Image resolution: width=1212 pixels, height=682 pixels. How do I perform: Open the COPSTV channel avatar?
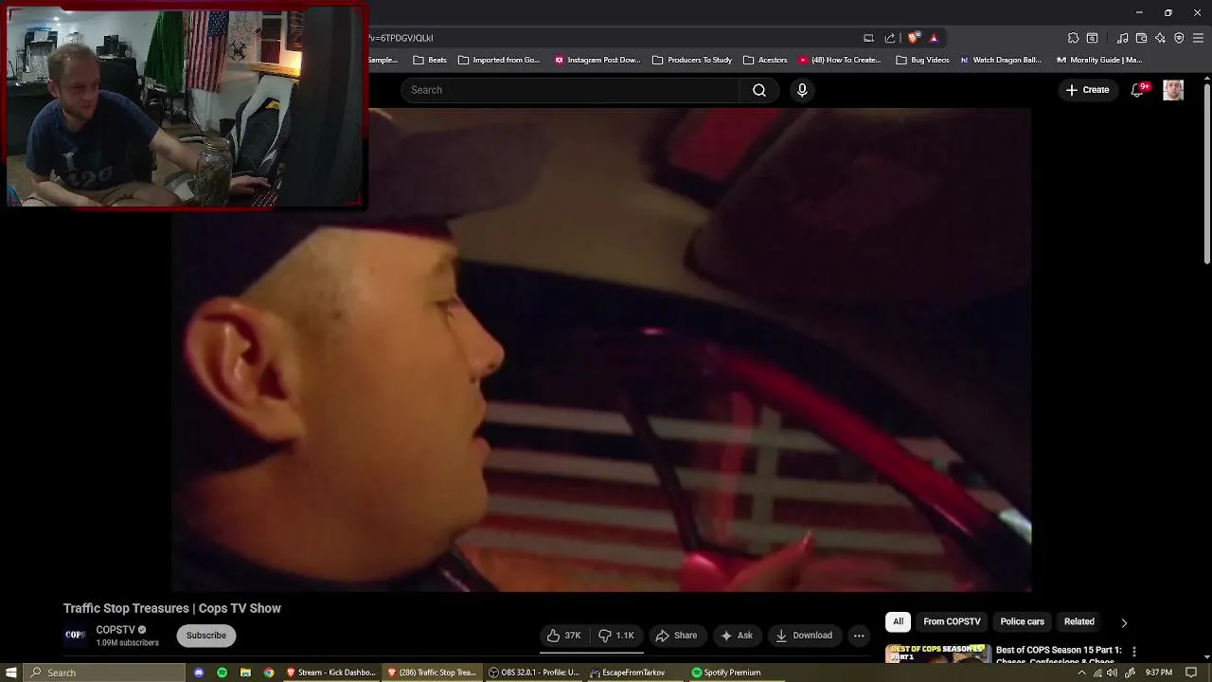pyautogui.click(x=75, y=636)
